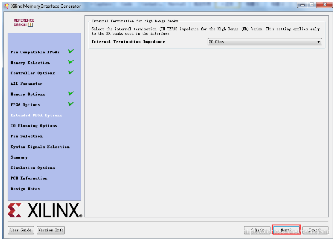Select Extended FPGA Options step
Image resolution: width=334 pixels, height=239 pixels.
tap(36, 115)
